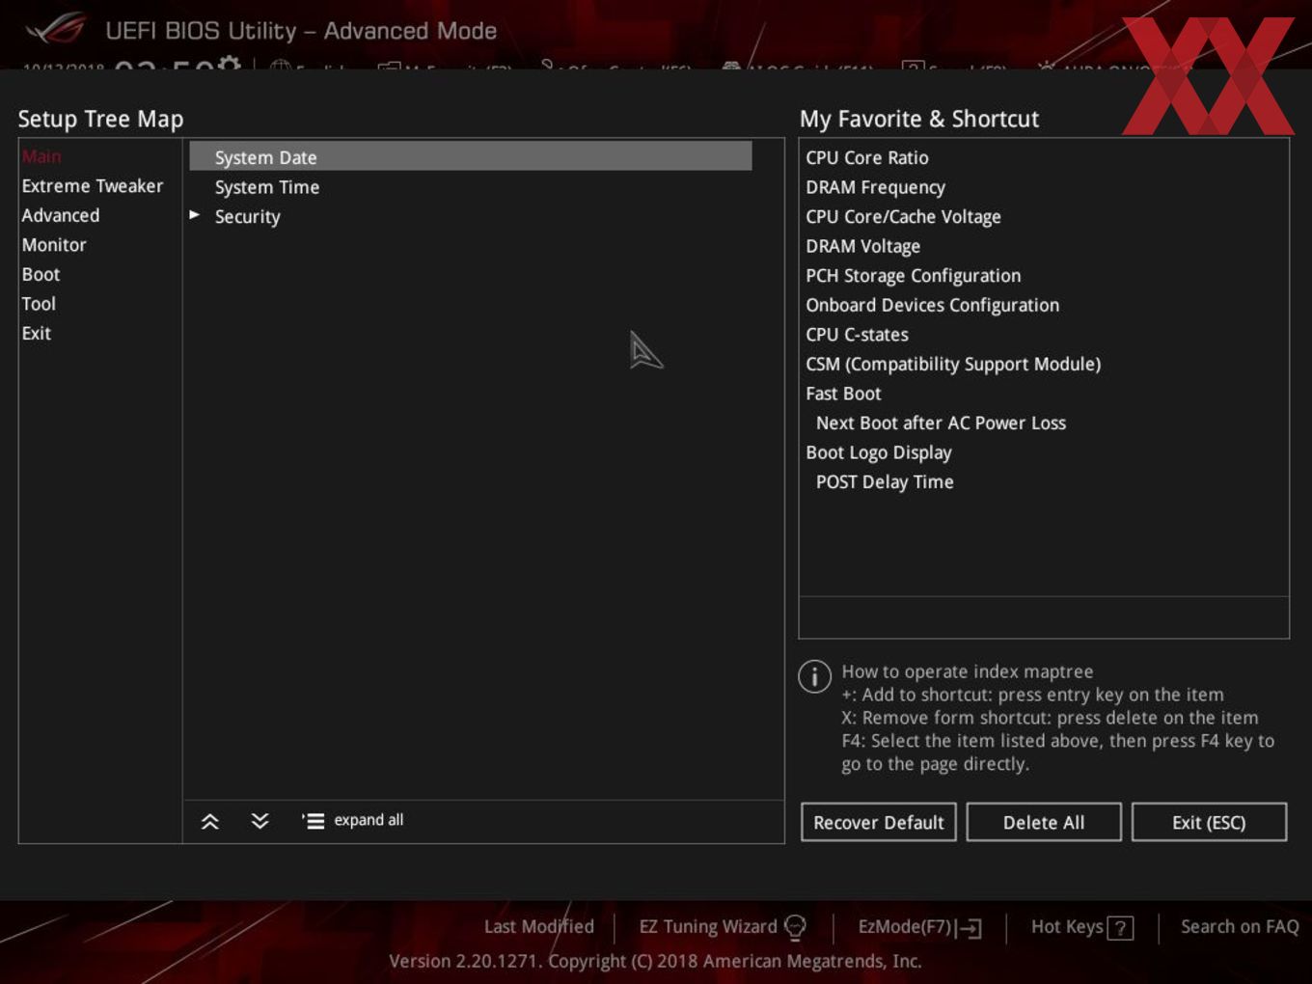The image size is (1312, 984).
Task: Select Exit in the tree map
Action: coord(37,333)
